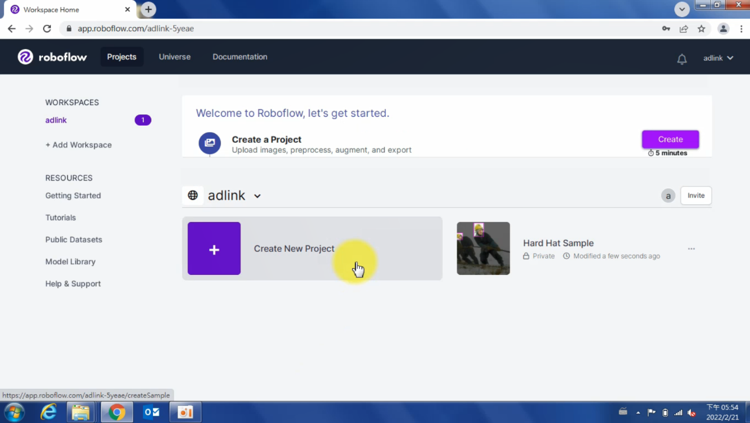Open Outlook from the taskbar
Screen dimensions: 750x423
coord(152,412)
